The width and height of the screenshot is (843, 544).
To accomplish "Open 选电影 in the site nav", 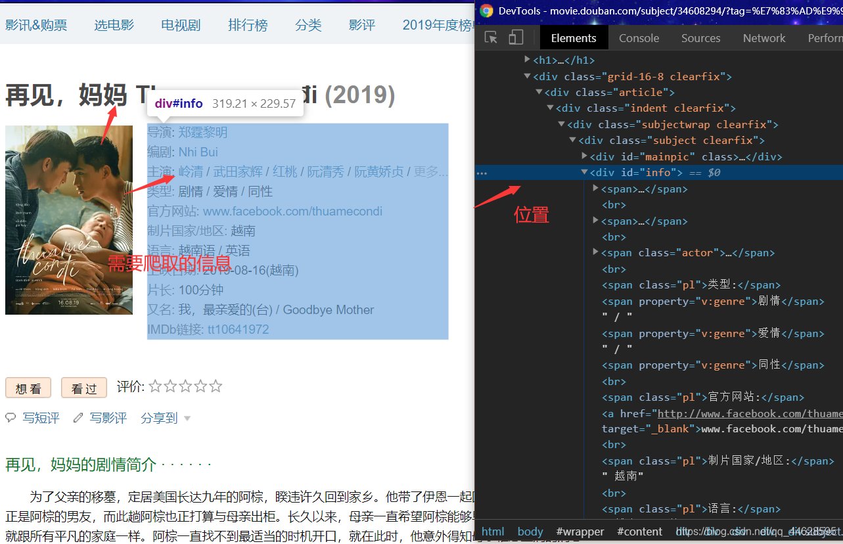I will pos(114,26).
